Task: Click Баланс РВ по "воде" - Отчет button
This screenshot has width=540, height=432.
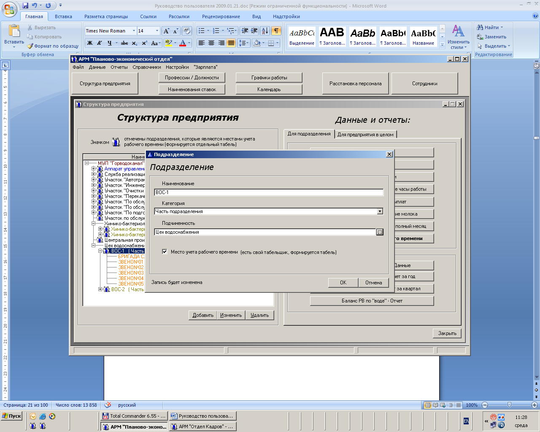Action: click(x=372, y=301)
